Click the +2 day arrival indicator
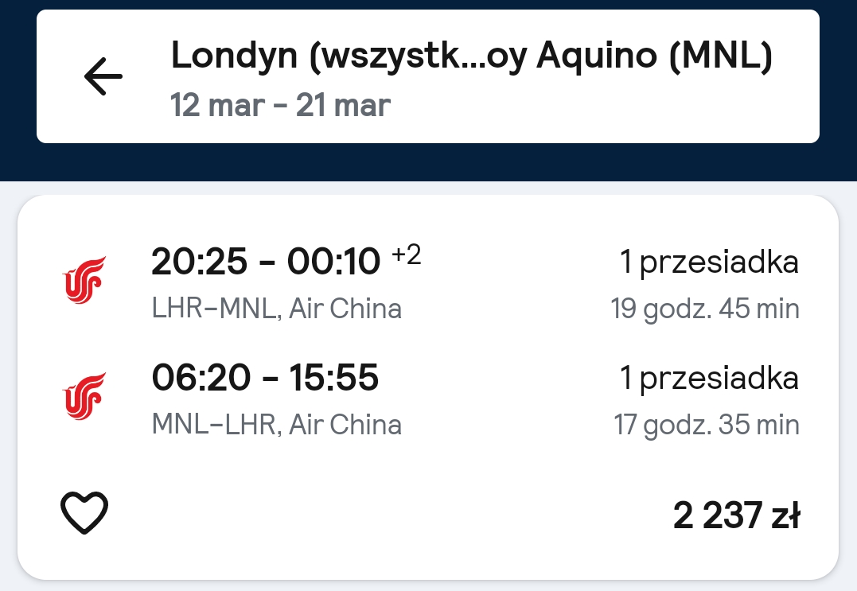Image resolution: width=857 pixels, height=591 pixels. (407, 255)
